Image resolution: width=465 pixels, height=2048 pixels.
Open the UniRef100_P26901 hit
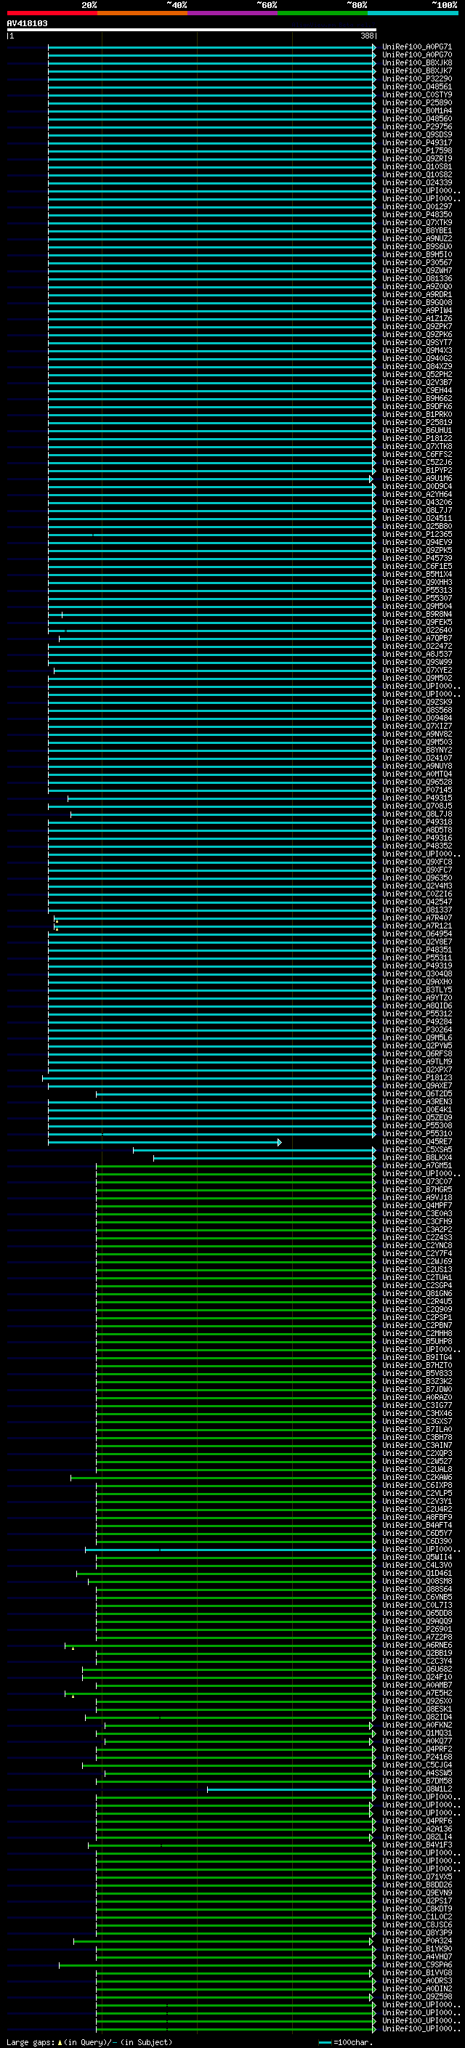click(416, 1630)
